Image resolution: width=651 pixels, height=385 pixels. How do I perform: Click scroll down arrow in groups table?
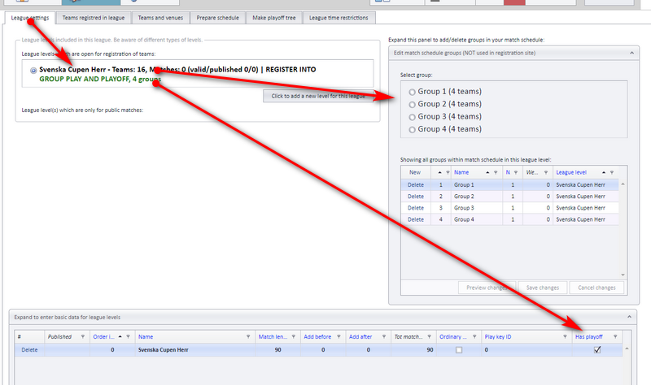tap(623, 275)
